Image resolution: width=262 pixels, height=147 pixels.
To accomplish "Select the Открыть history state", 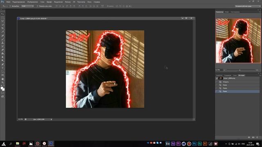I will coord(237,82).
